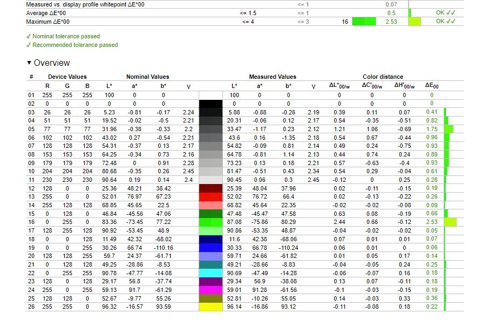Image resolution: width=502 pixels, height=320 pixels.
Task: Collapse the Overview section
Action: click(30, 63)
